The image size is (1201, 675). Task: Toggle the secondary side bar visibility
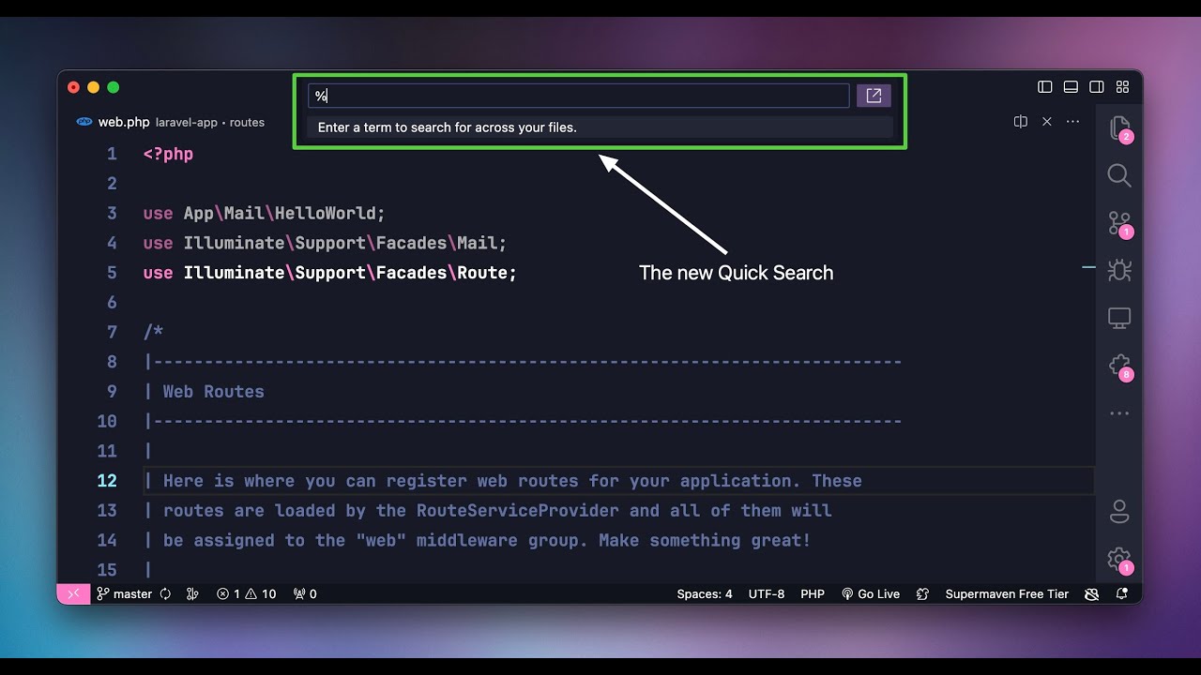coord(1097,87)
